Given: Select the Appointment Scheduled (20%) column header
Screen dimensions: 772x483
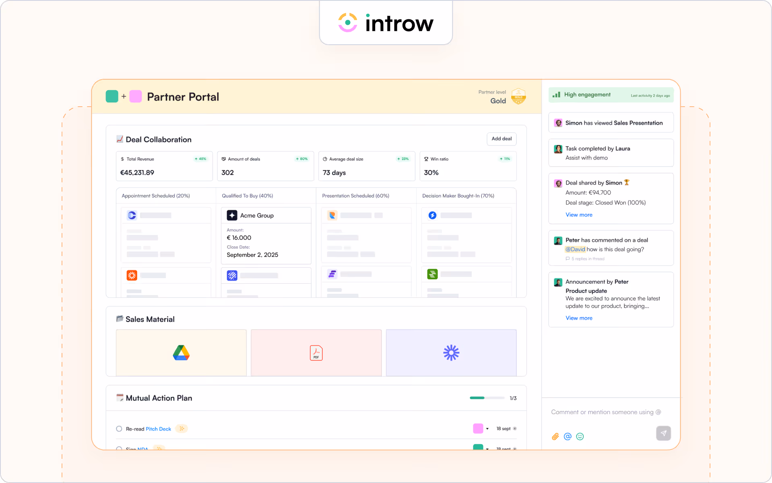Looking at the screenshot, I should [156, 196].
